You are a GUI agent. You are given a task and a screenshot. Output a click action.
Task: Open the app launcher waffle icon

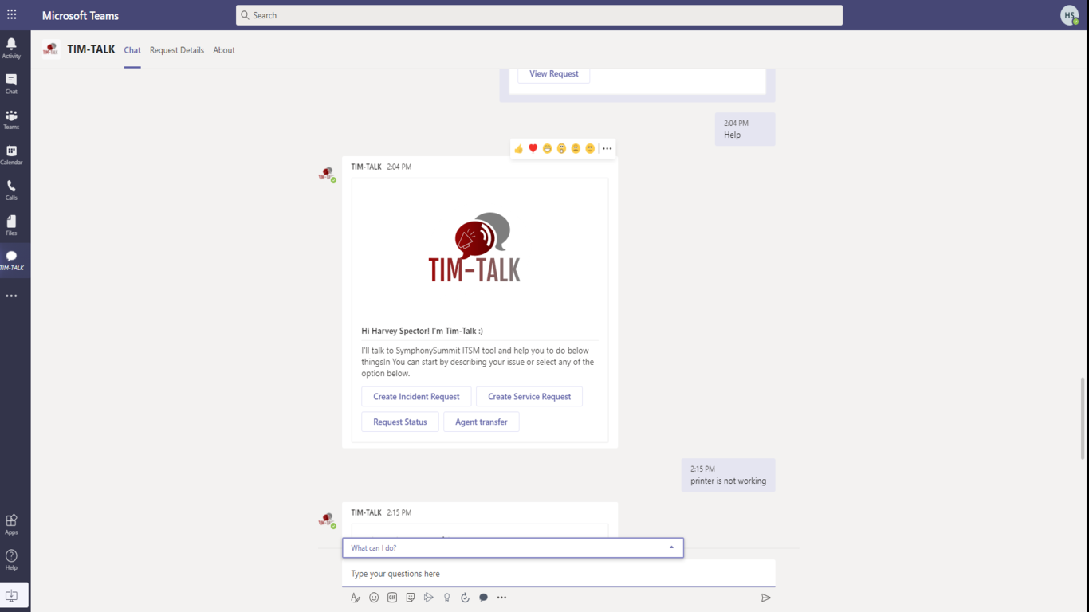click(x=11, y=14)
